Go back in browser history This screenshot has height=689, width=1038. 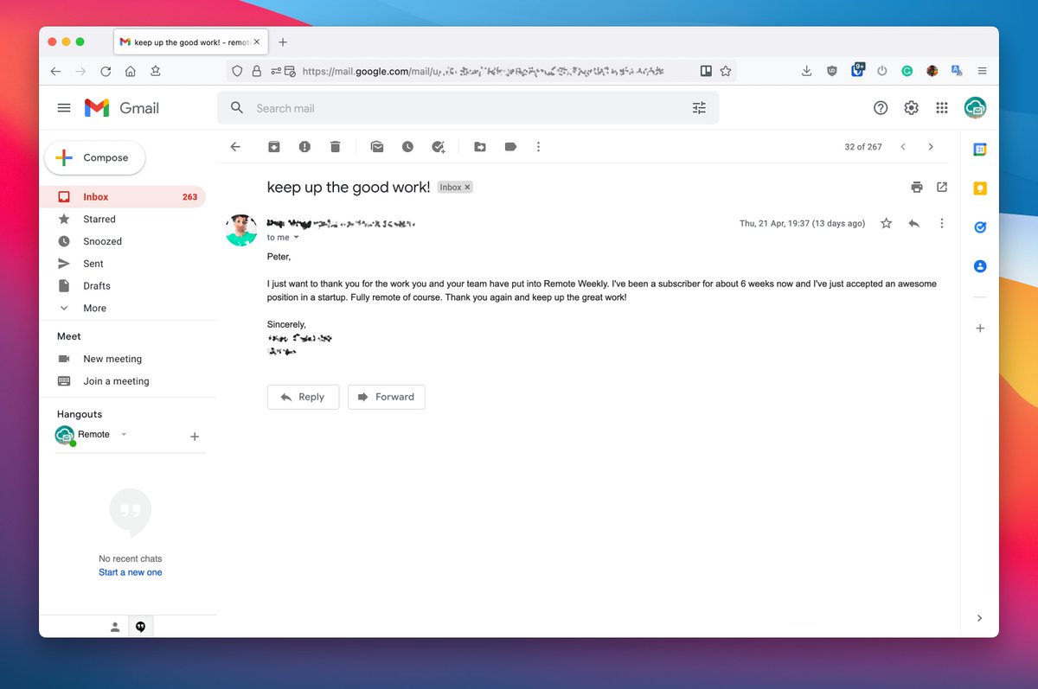pyautogui.click(x=55, y=72)
